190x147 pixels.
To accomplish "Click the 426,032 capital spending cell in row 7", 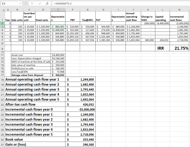I will (163, 40).
